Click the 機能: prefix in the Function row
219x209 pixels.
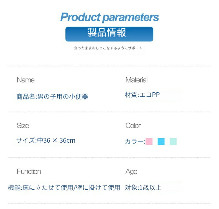pyautogui.click(x=14, y=188)
